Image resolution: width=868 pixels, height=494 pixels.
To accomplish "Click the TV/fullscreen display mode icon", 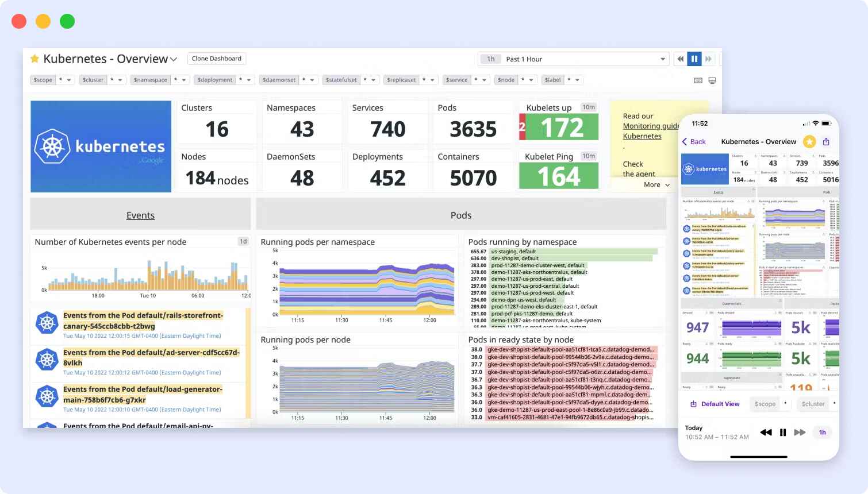I will (x=712, y=80).
